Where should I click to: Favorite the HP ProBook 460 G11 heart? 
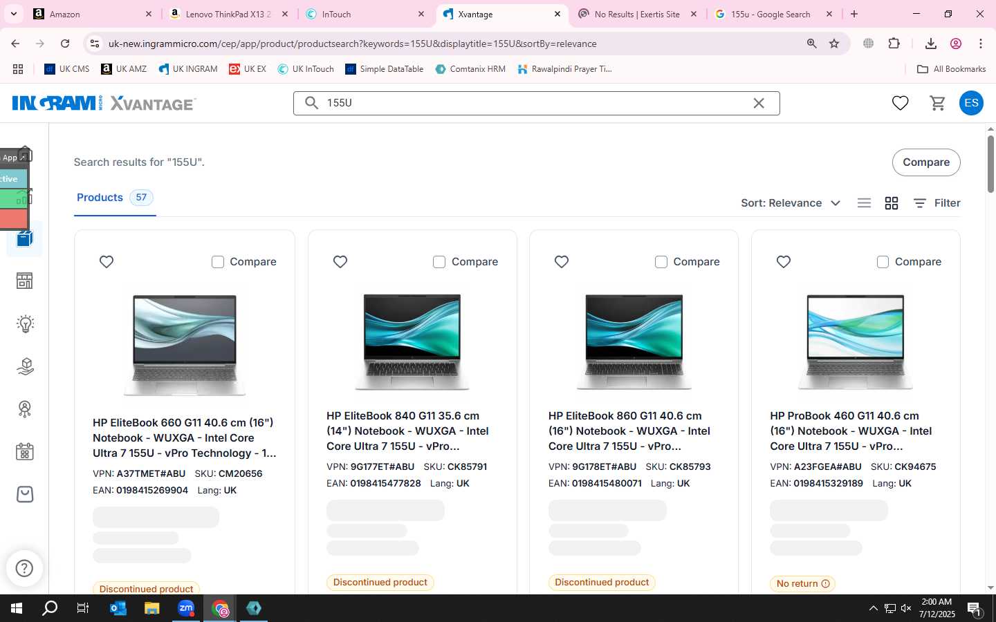tap(784, 262)
